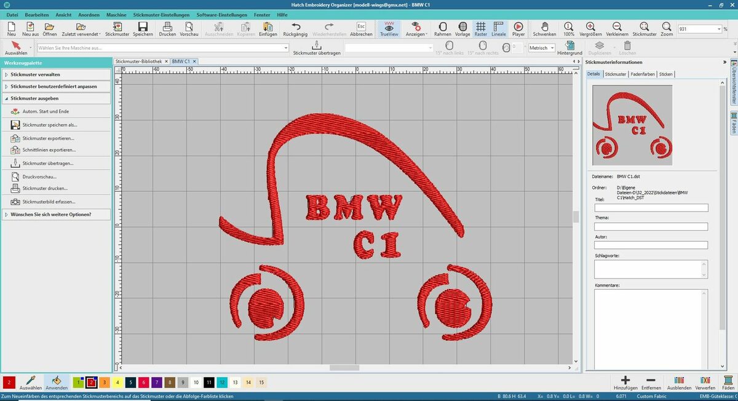The height and width of the screenshot is (401, 738).
Task: Collapse Stickmusterinformationen panel with double chevron
Action: click(x=724, y=62)
